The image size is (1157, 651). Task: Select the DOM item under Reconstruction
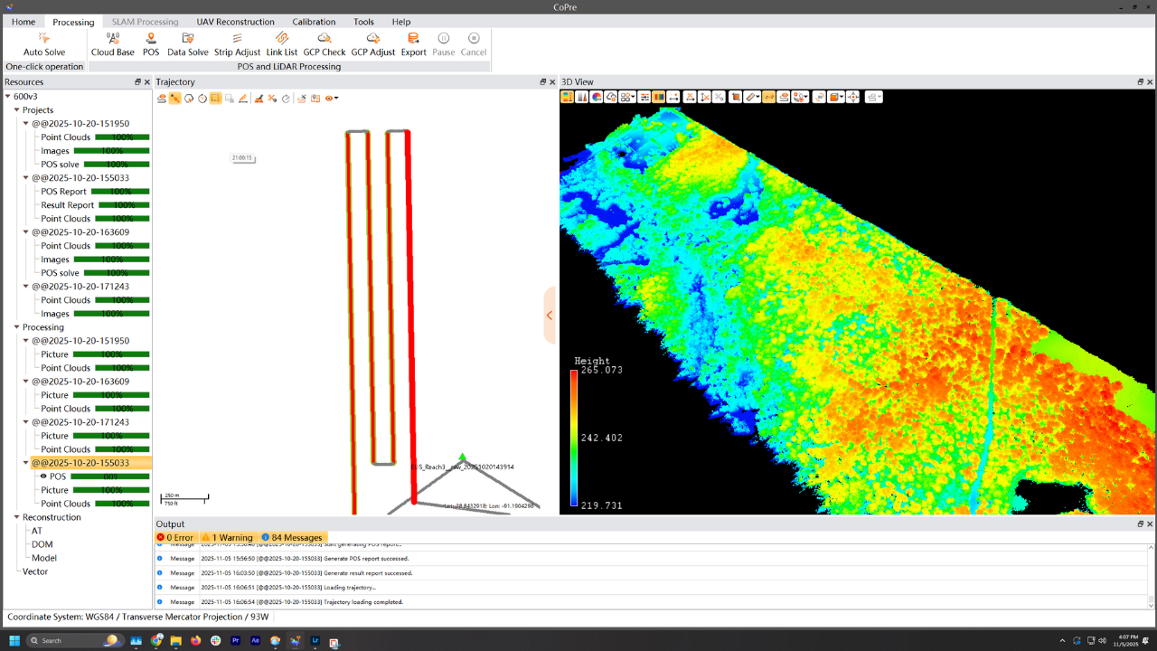click(42, 544)
